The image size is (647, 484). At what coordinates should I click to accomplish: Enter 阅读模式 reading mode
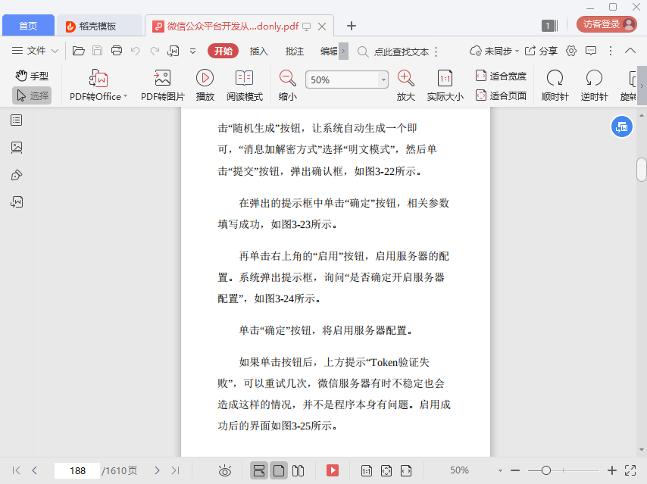(244, 85)
